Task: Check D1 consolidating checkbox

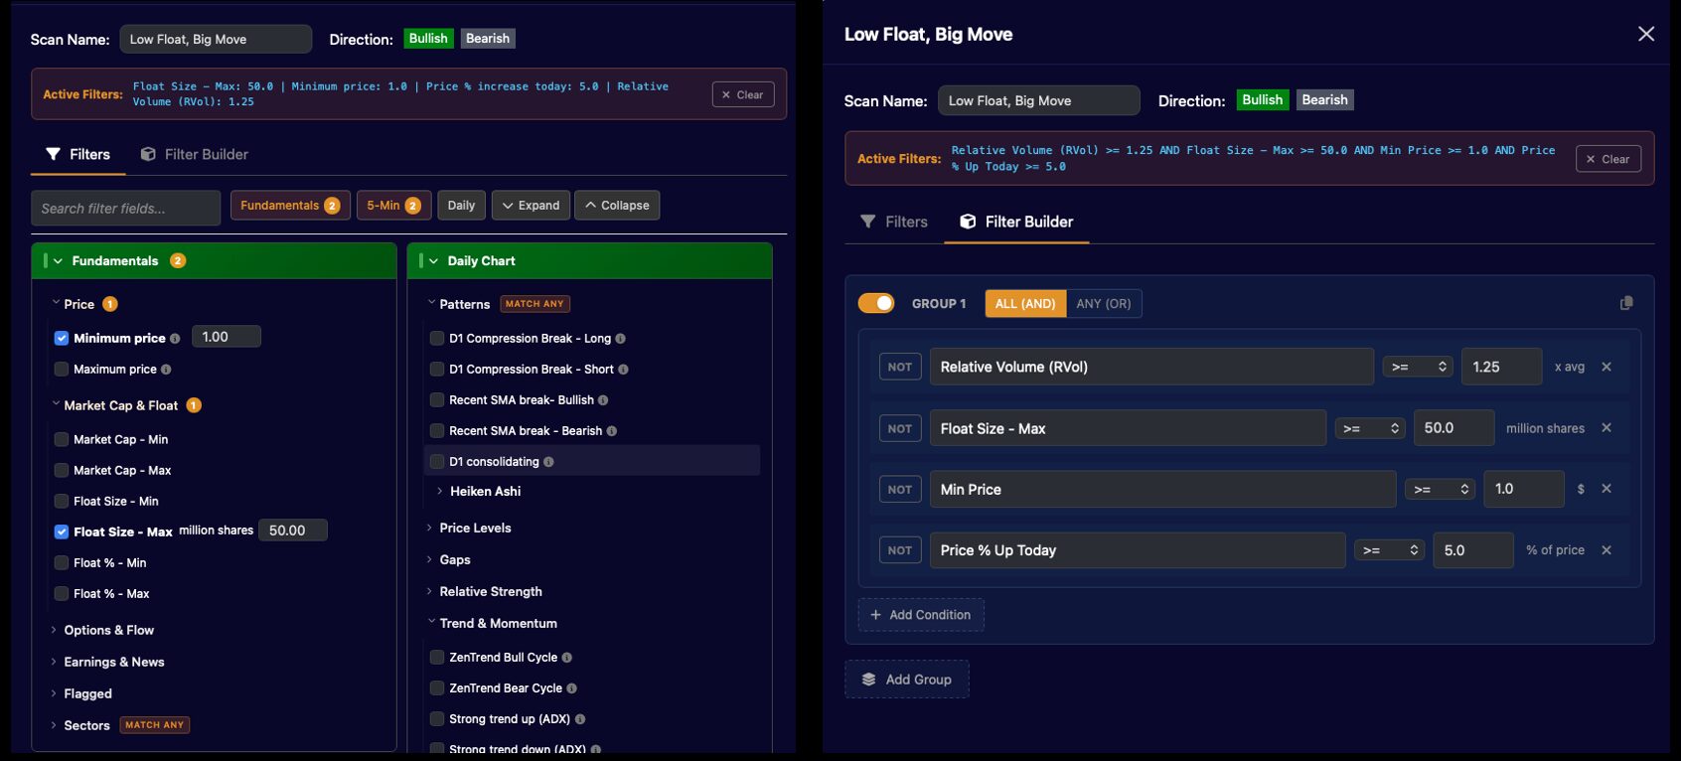Action: tap(437, 462)
